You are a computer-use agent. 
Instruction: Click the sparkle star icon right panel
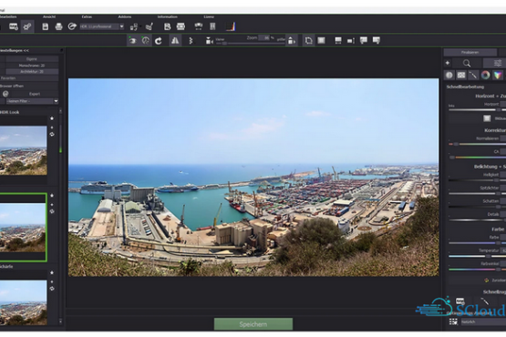[x=448, y=63]
